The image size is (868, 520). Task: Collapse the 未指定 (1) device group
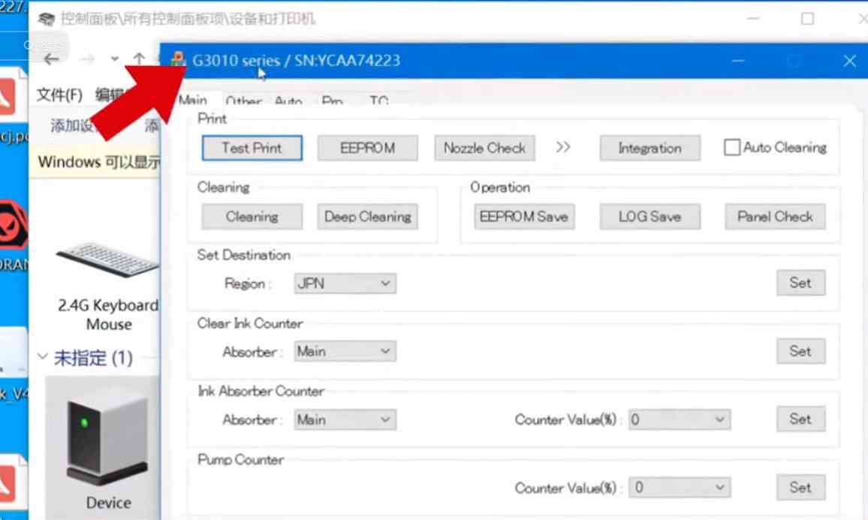(x=43, y=358)
